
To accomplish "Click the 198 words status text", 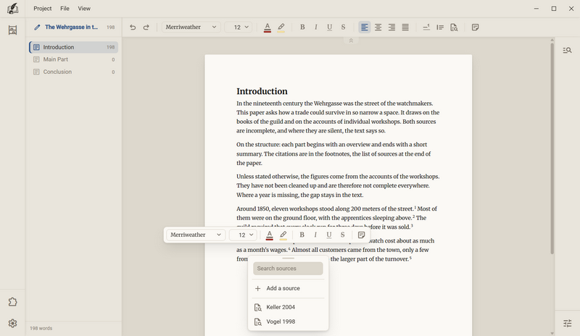I will 41,328.
